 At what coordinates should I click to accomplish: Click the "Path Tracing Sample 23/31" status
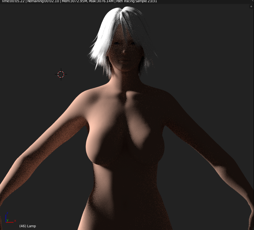(137, 1)
